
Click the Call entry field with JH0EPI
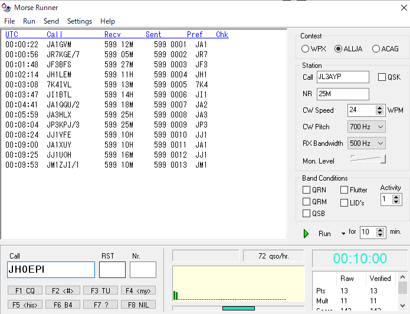pos(51,270)
